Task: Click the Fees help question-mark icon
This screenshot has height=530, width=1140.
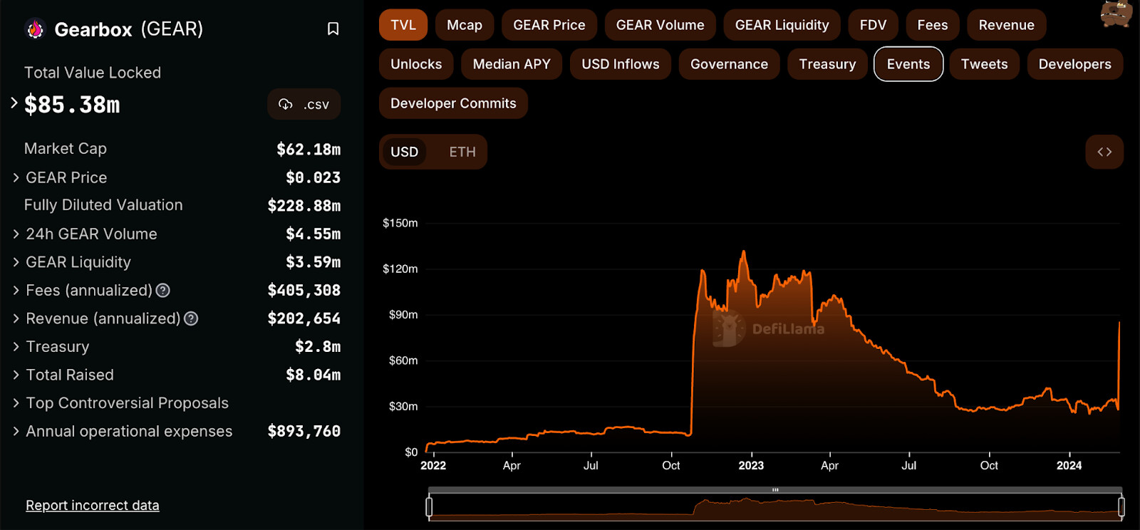Action: pos(162,291)
